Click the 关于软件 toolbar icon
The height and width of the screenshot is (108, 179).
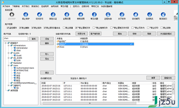click(122, 15)
